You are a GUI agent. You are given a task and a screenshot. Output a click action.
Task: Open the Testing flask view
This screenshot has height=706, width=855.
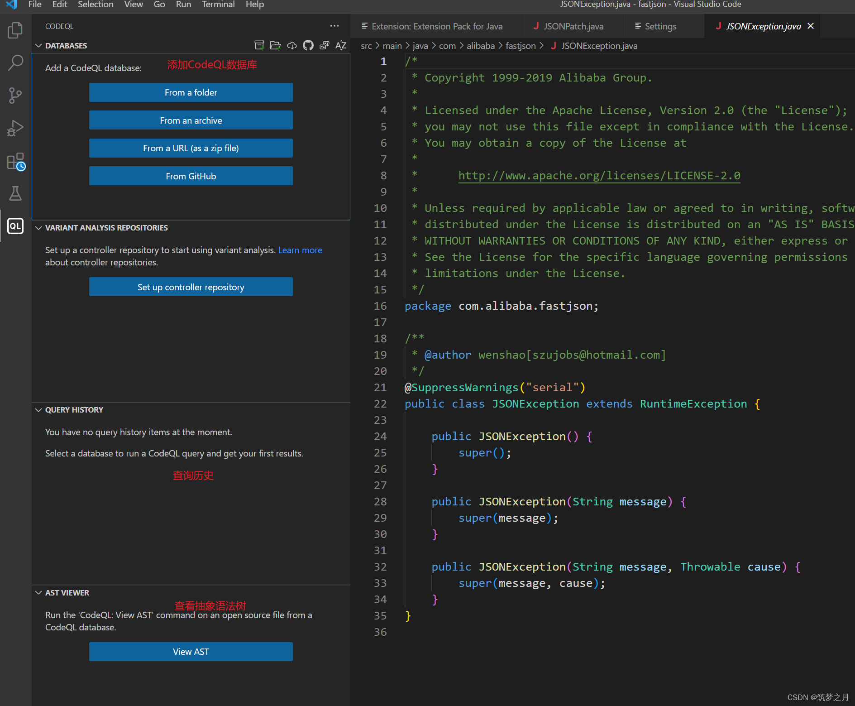(15, 194)
